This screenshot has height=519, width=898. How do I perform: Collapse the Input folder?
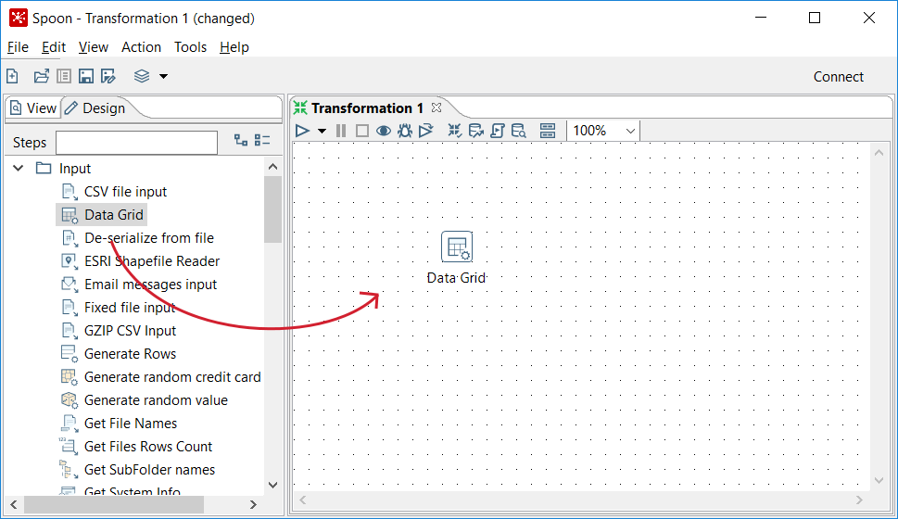click(19, 169)
